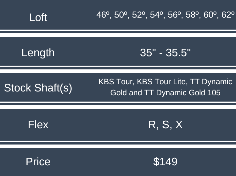Click the 62º loft option
This screenshot has width=236, height=176.
[x=228, y=15]
